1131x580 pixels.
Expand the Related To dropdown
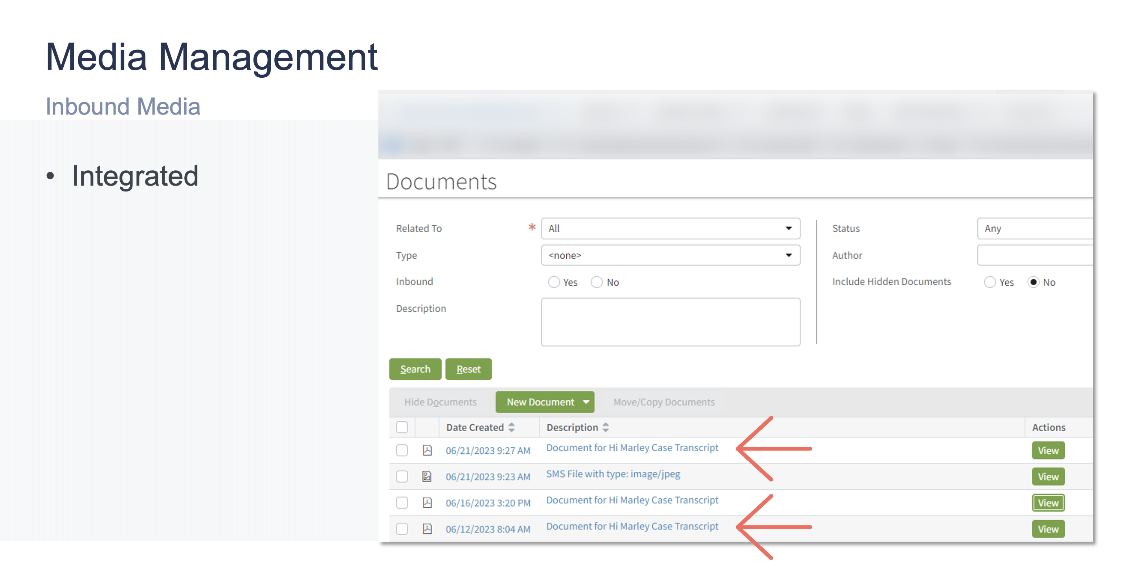tap(789, 228)
